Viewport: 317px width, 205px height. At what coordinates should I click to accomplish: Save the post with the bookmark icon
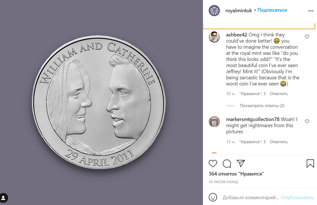coord(310,164)
